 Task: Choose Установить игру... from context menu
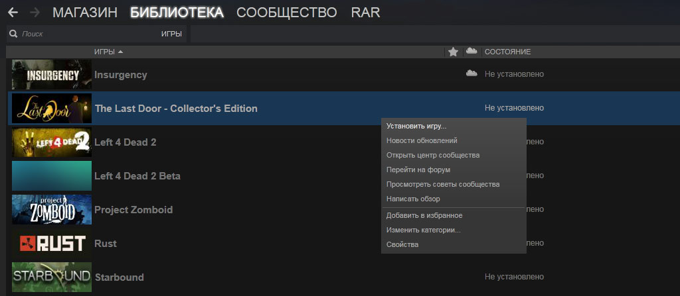click(x=416, y=126)
